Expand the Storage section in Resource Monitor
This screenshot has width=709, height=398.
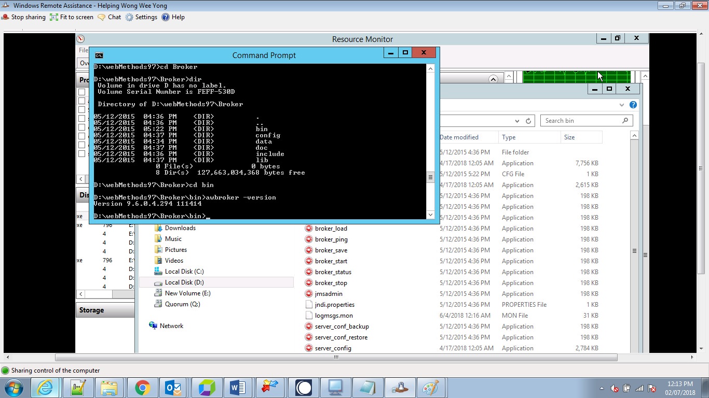coord(106,310)
